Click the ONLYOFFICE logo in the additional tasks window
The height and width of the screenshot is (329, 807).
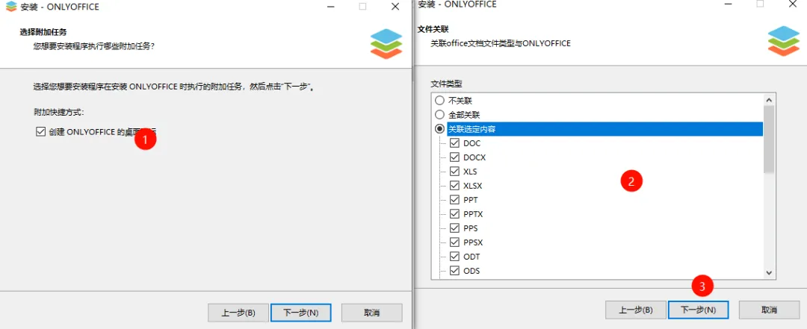coord(386,44)
